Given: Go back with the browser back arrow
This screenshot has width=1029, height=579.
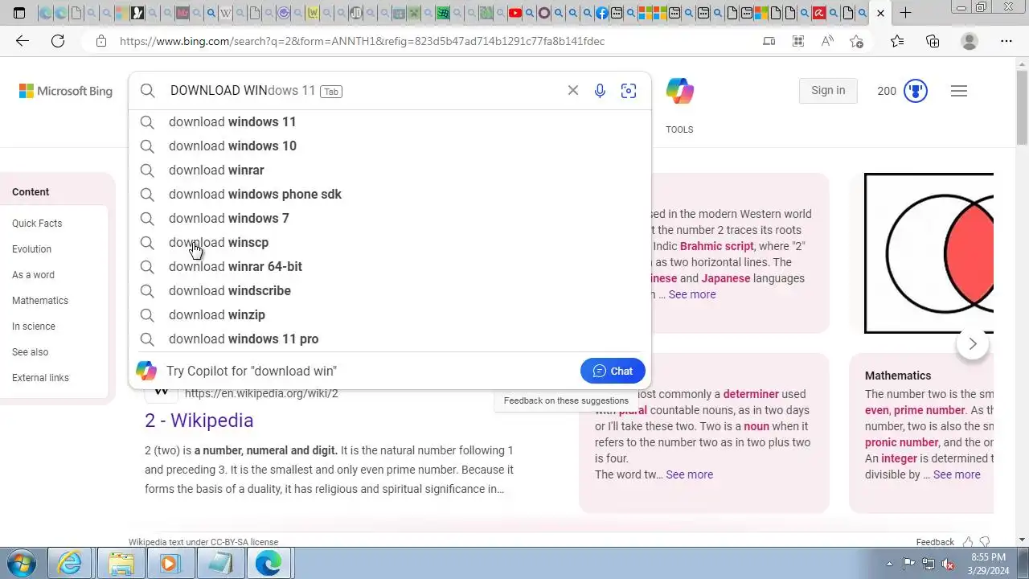Looking at the screenshot, I should click(23, 41).
